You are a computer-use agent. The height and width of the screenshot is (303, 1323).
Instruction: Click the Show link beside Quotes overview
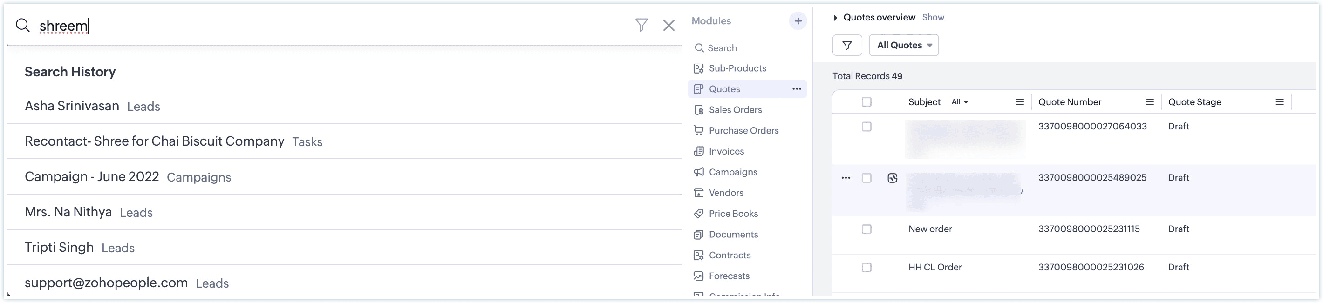click(x=933, y=18)
